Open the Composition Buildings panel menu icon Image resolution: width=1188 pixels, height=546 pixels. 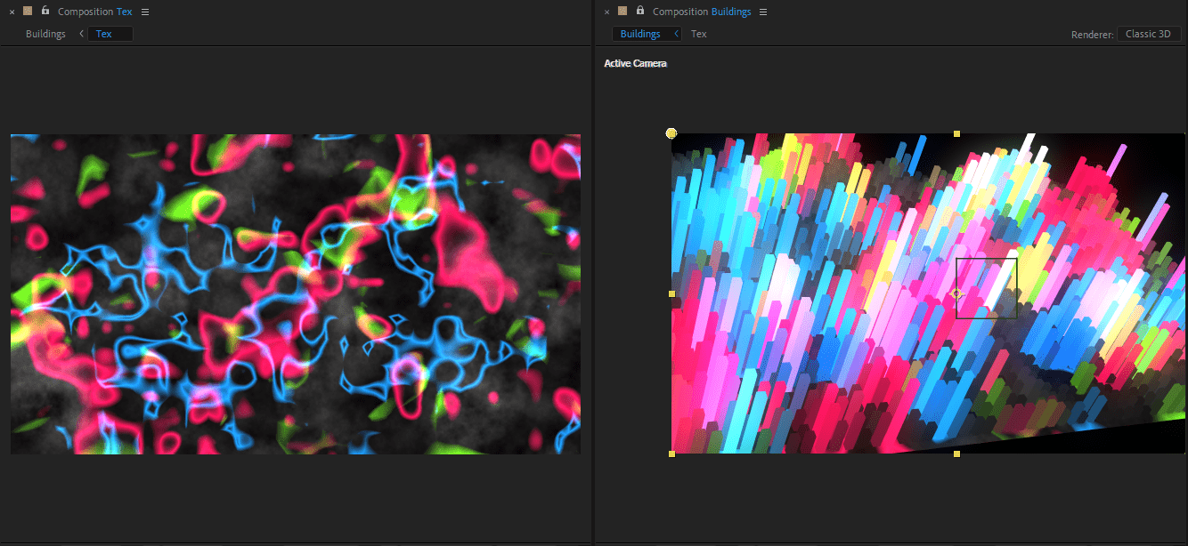pyautogui.click(x=763, y=12)
